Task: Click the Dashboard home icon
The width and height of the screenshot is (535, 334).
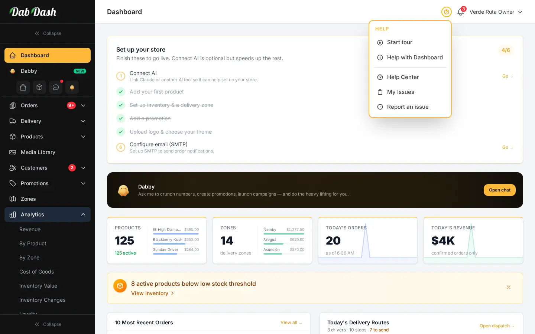Action: coord(13,55)
